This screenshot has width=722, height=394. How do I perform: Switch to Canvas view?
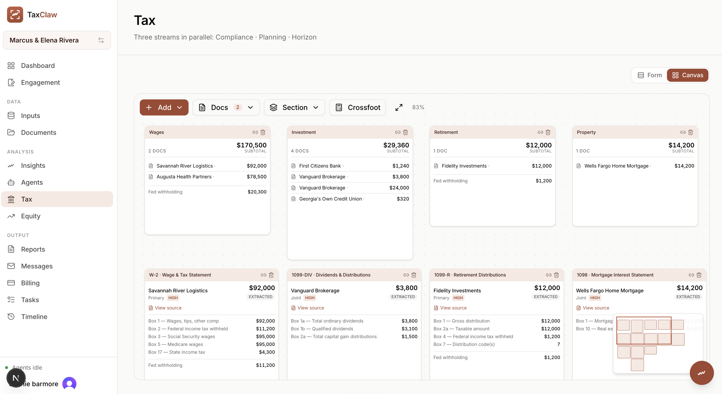[688, 75]
